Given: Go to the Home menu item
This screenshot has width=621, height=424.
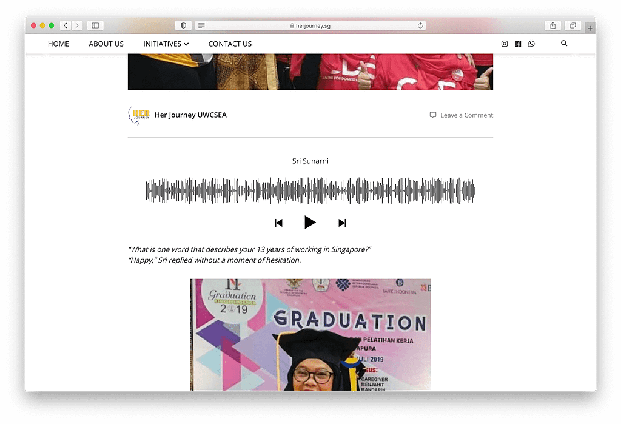Looking at the screenshot, I should tap(58, 44).
